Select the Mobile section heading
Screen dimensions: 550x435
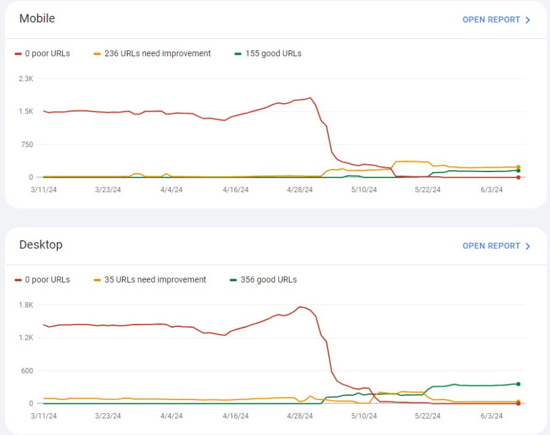pyautogui.click(x=37, y=18)
